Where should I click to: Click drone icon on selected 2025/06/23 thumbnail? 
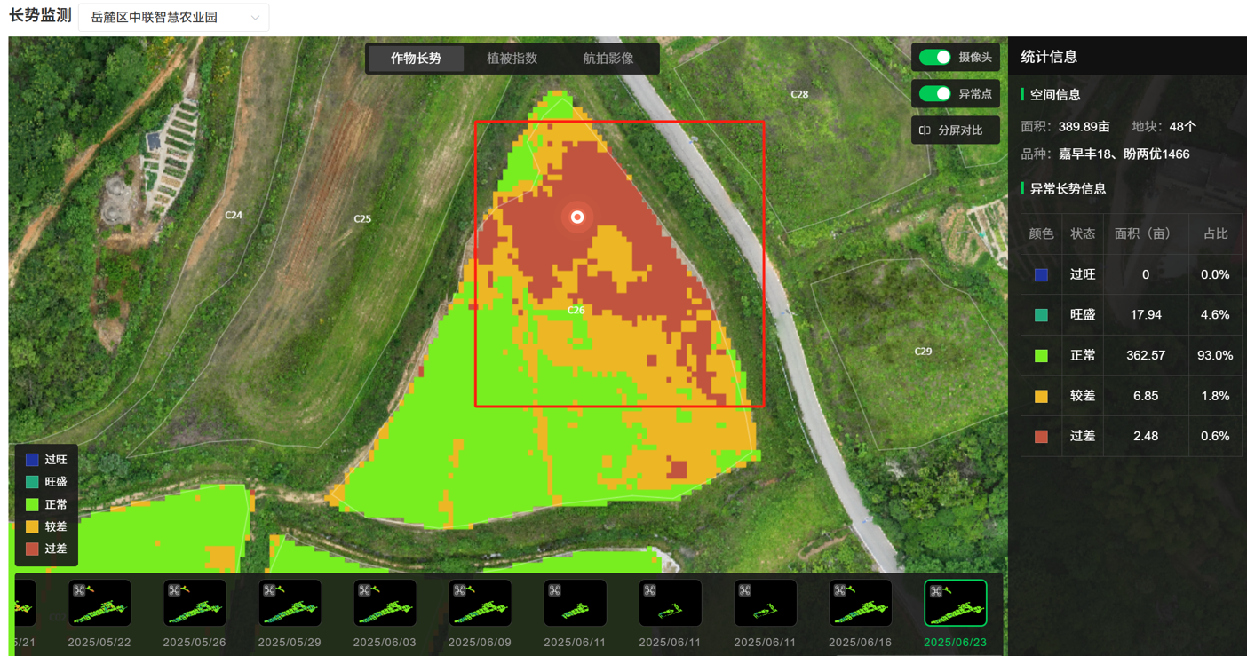936,591
